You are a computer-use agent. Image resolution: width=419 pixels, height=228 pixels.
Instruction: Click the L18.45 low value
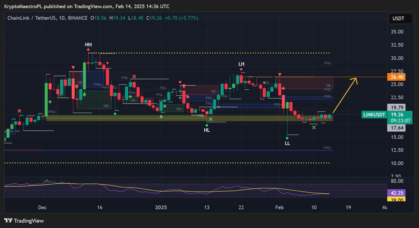click(136, 18)
